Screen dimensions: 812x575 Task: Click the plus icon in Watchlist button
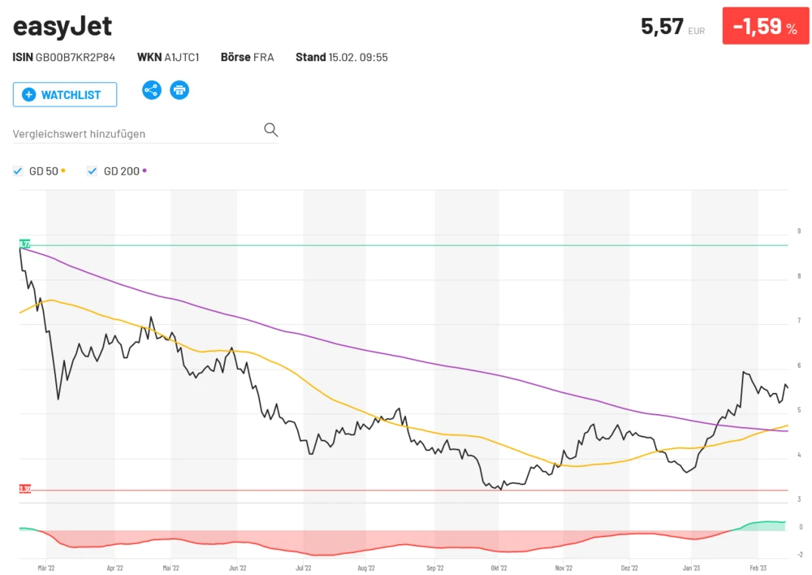tap(29, 95)
